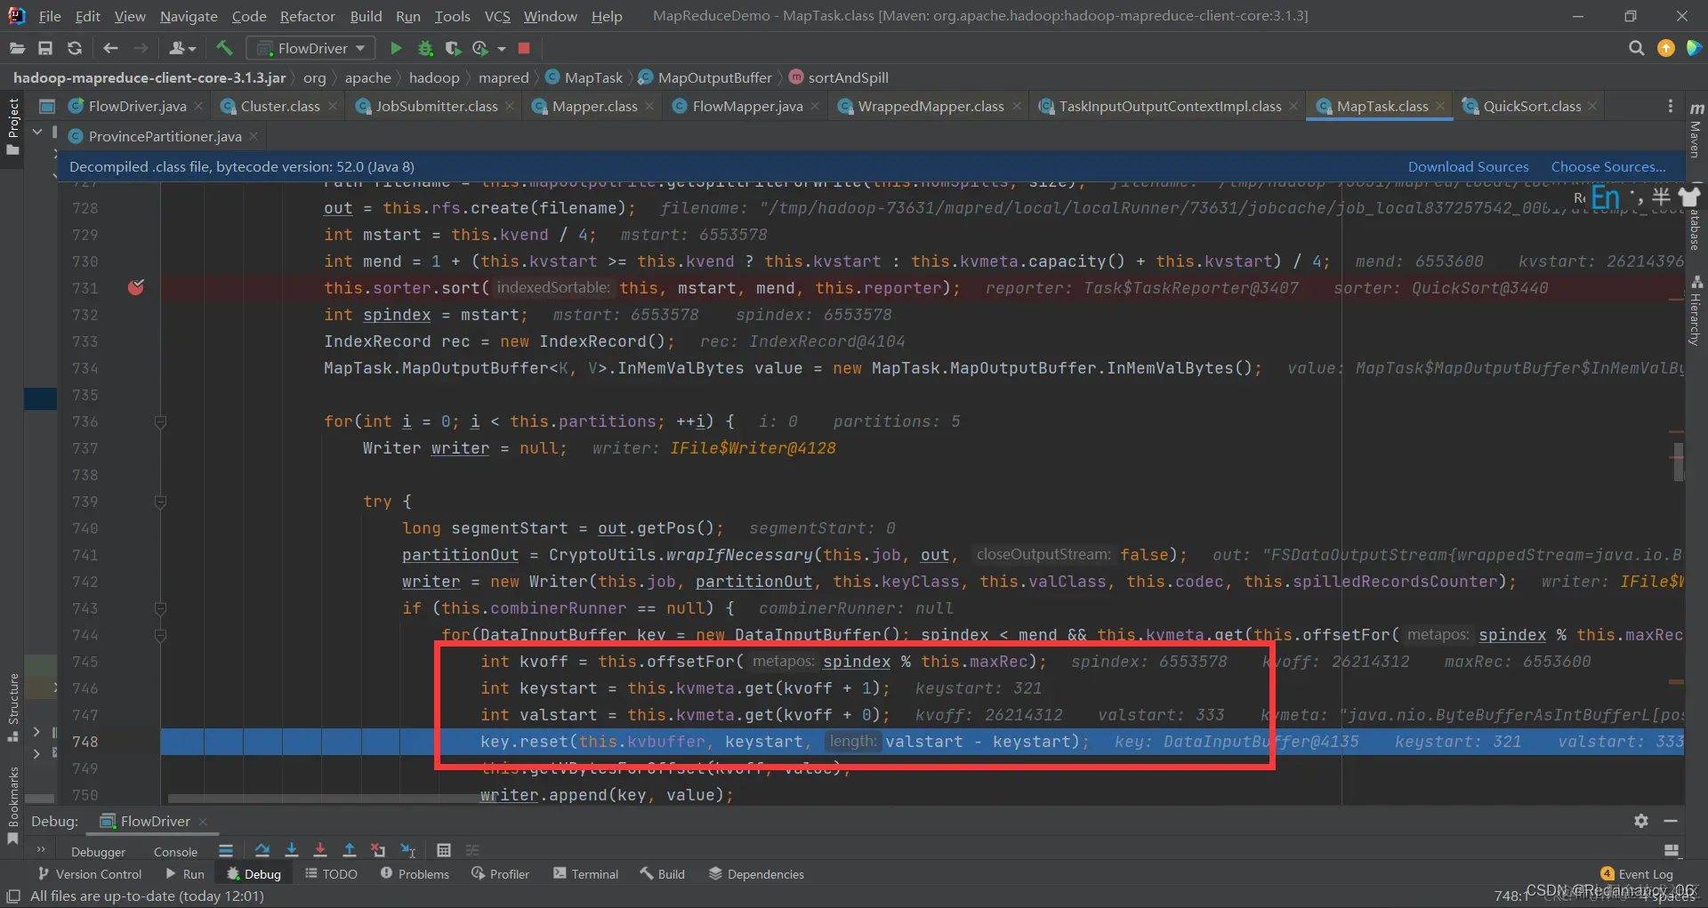The image size is (1708, 908).
Task: Reload all files from disk
Action: click(75, 48)
